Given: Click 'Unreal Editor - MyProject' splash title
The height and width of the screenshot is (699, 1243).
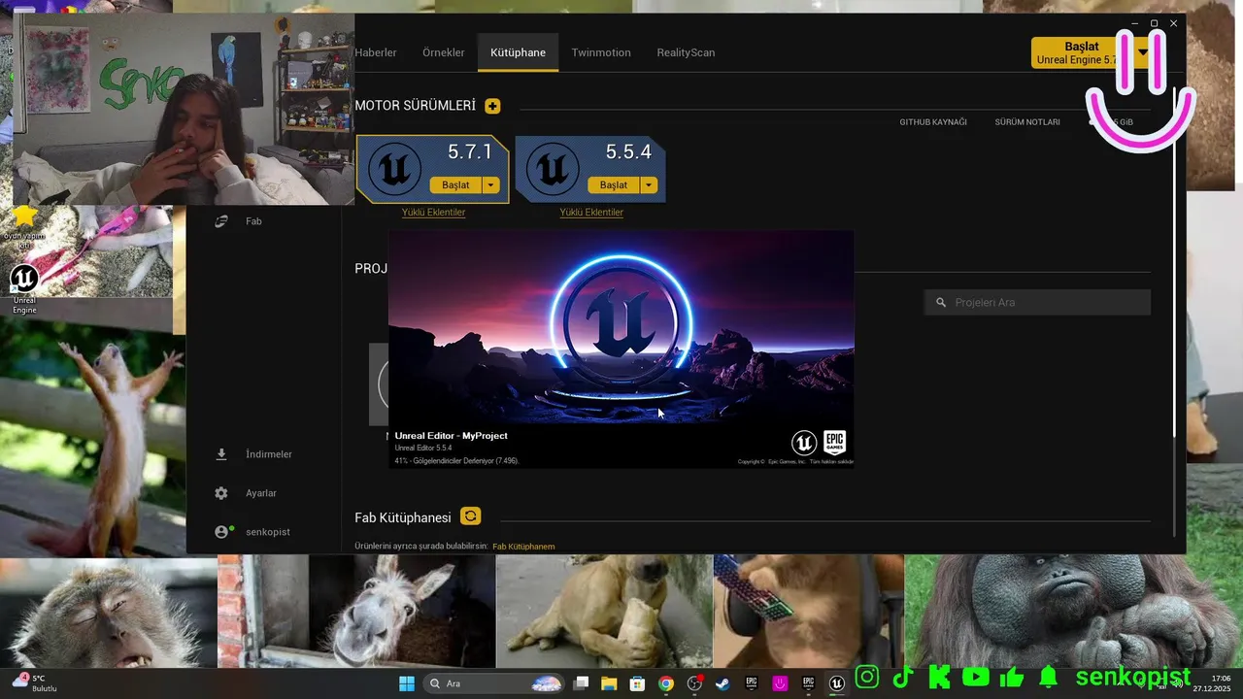Looking at the screenshot, I should click(x=451, y=436).
